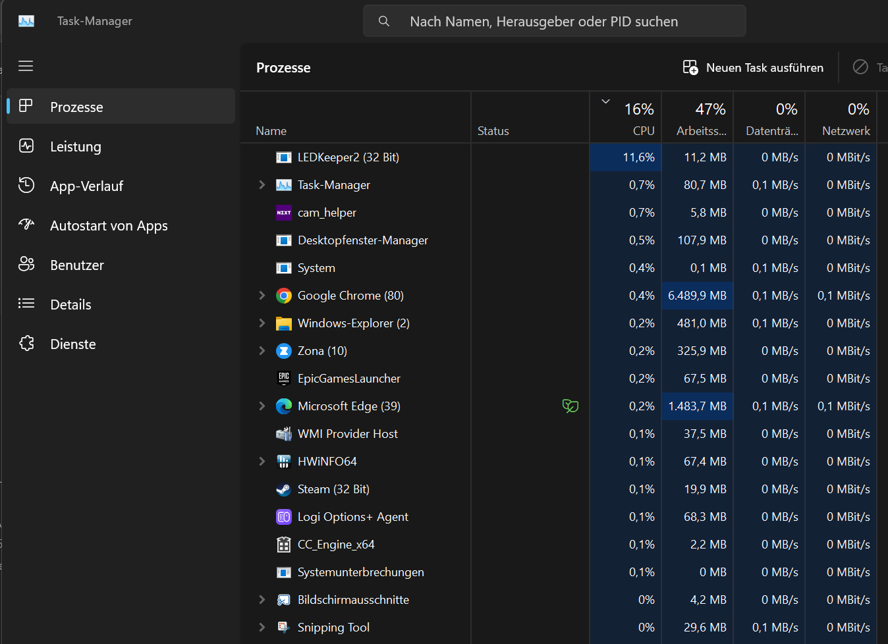Sort by the Datenträger column header

pyautogui.click(x=769, y=117)
